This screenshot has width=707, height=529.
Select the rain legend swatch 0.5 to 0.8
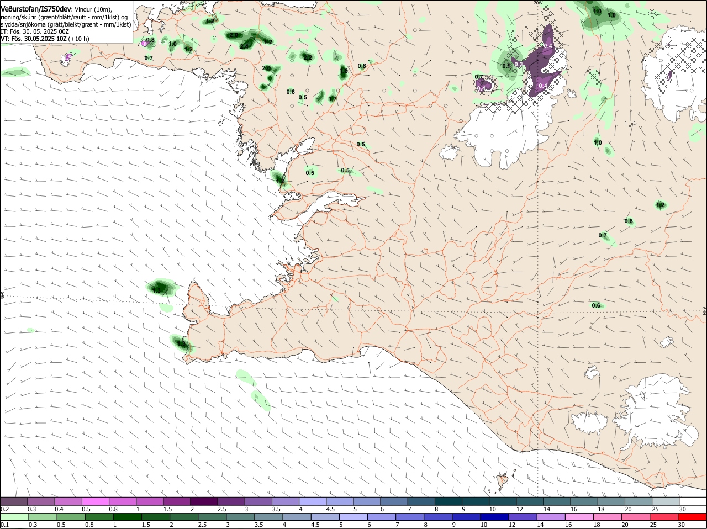(71, 516)
